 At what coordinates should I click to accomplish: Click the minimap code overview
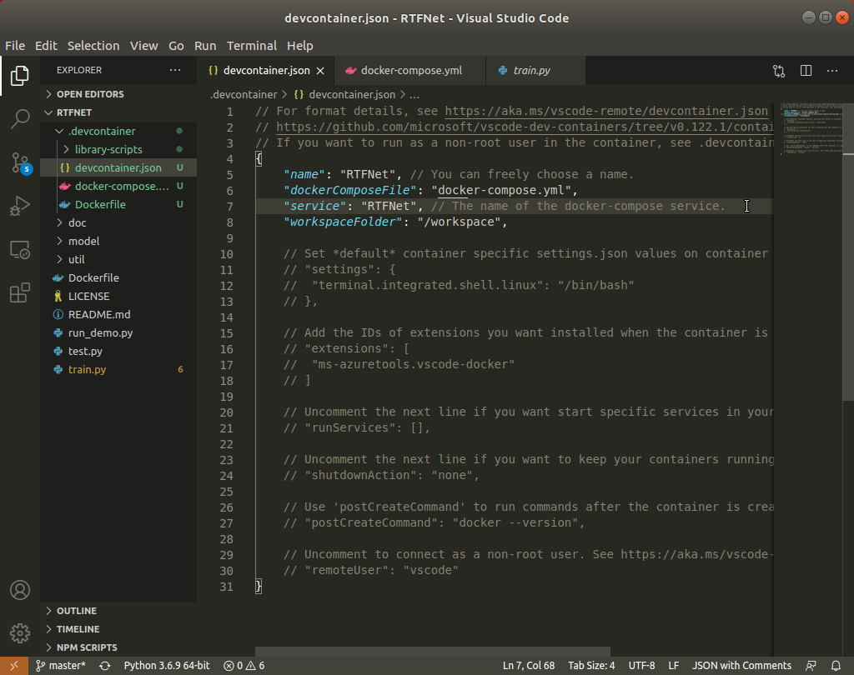coord(811,129)
